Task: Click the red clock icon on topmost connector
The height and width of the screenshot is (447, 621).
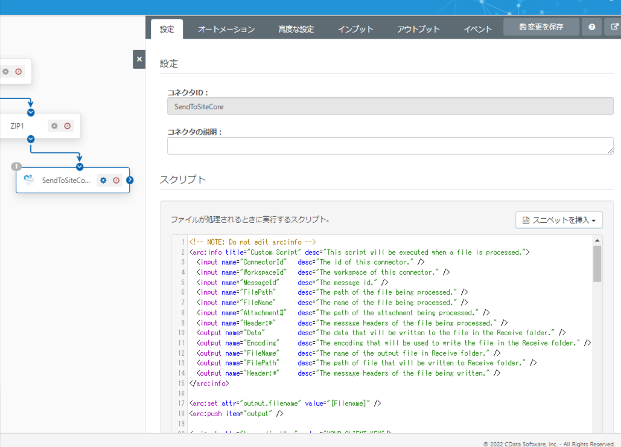Action: click(x=19, y=71)
